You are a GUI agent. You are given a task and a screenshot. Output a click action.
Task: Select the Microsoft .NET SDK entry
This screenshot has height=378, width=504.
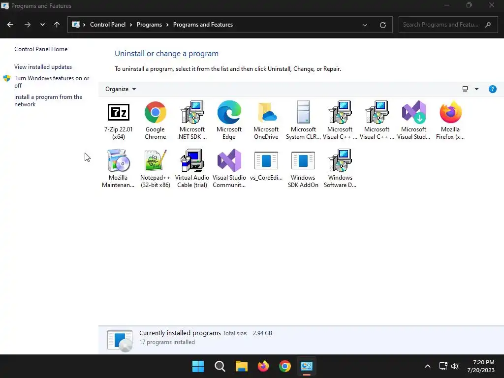pyautogui.click(x=192, y=120)
